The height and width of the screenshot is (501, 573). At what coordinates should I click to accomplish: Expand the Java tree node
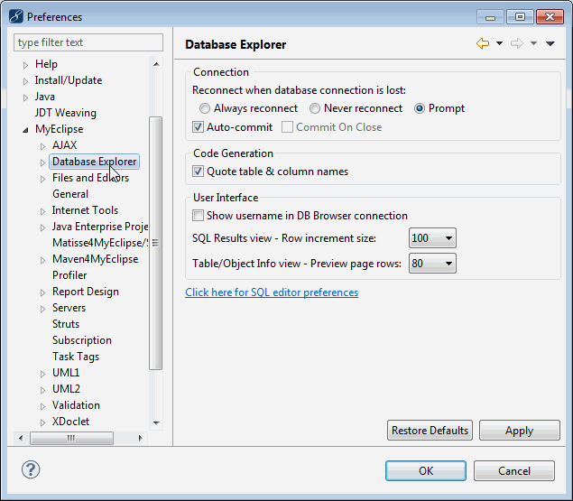[x=26, y=97]
